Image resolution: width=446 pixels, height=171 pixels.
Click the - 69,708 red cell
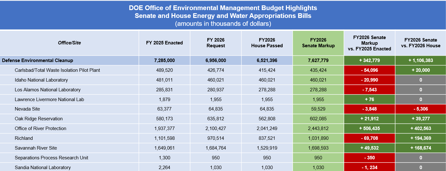tap(370, 138)
